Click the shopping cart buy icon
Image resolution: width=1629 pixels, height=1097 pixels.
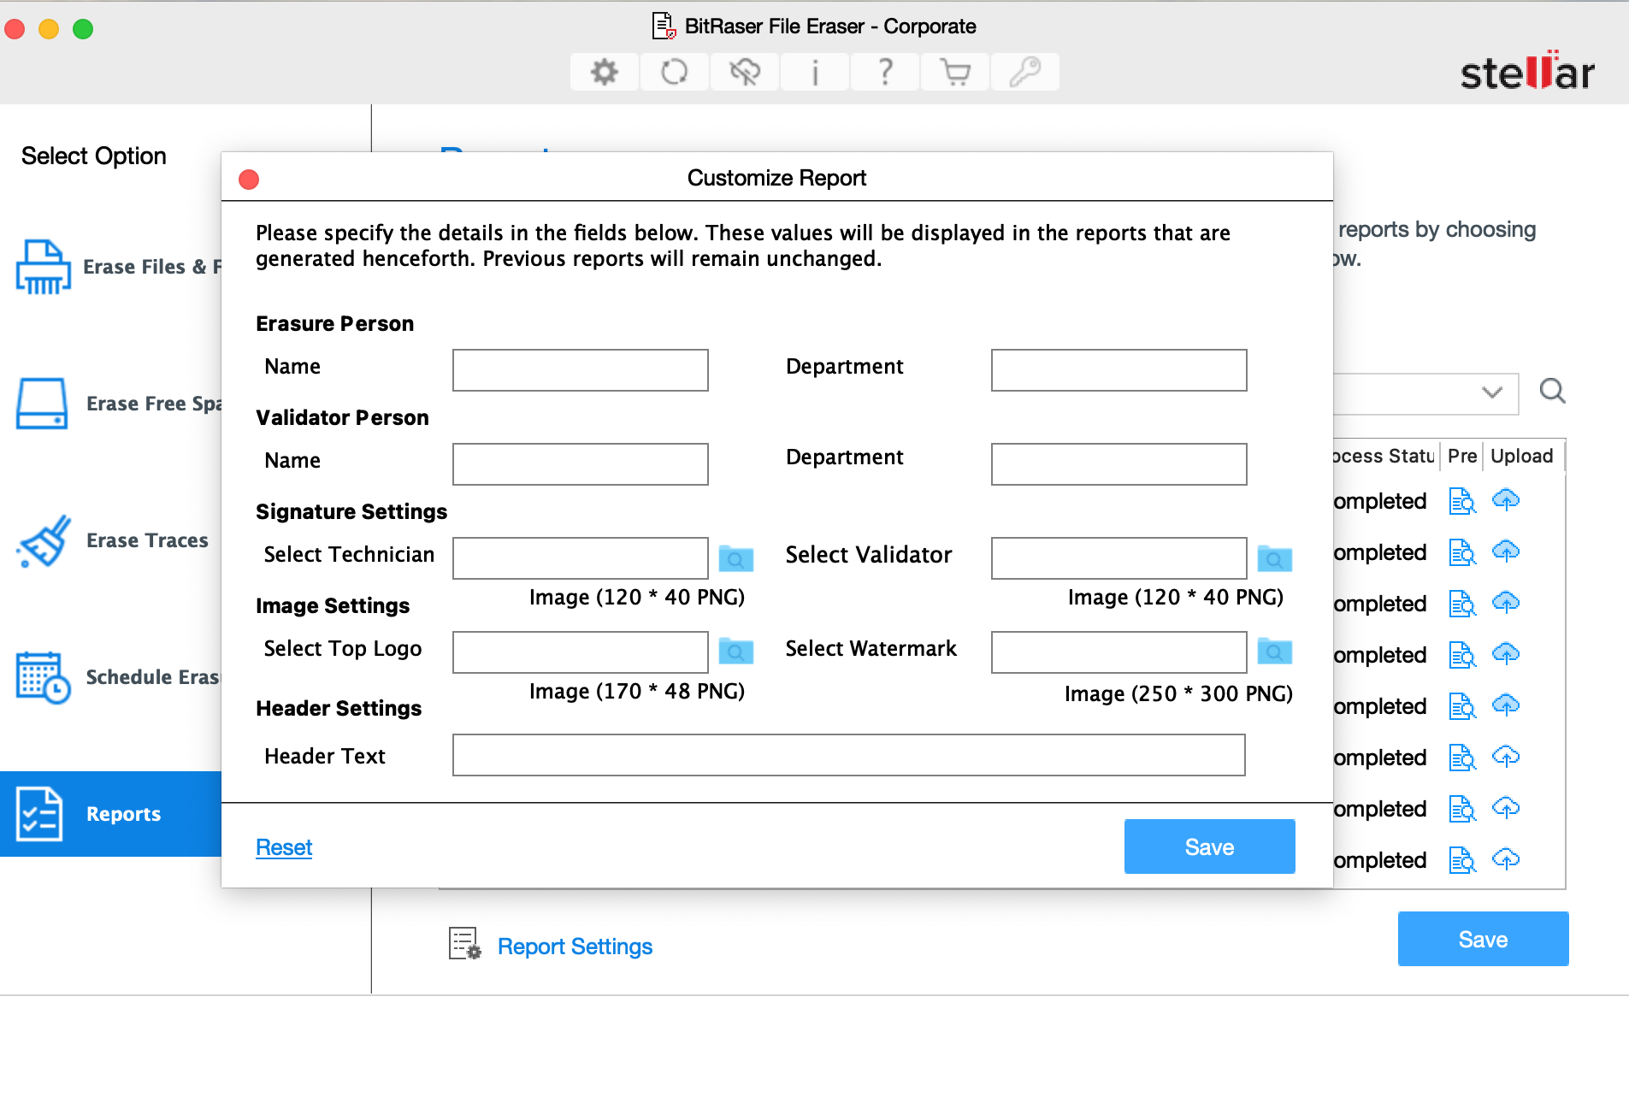point(955,73)
